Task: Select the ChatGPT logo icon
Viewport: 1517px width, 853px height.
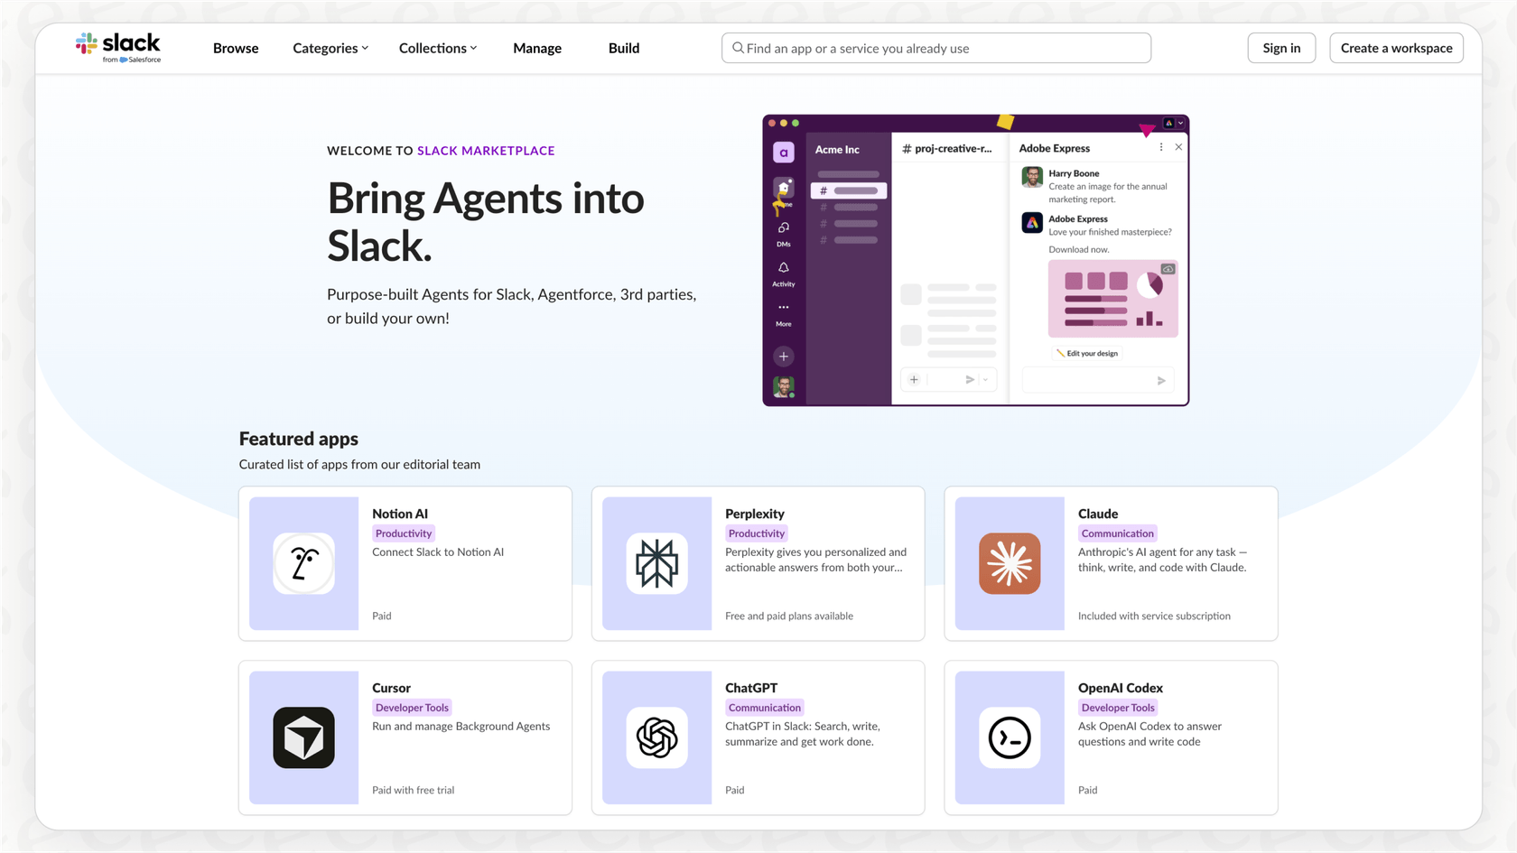Action: click(656, 737)
